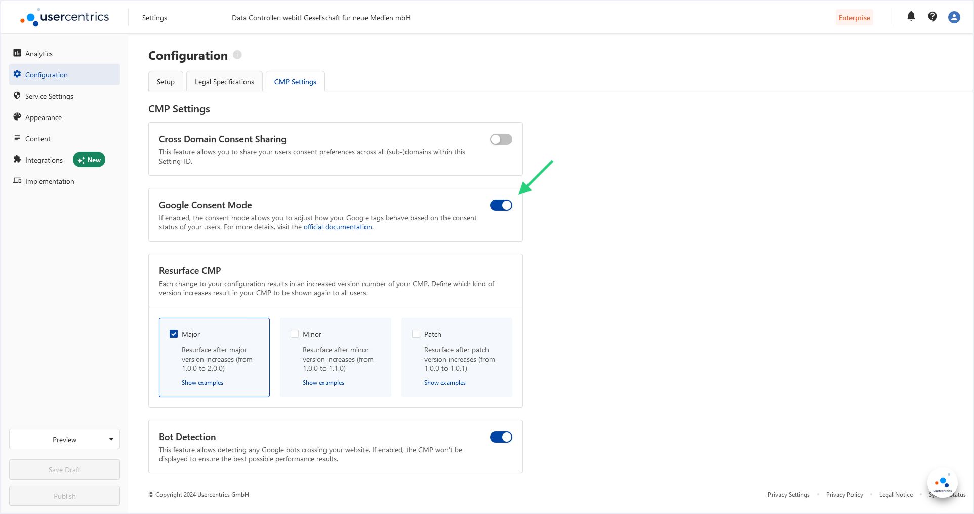Disable Google Consent Mode

501,205
